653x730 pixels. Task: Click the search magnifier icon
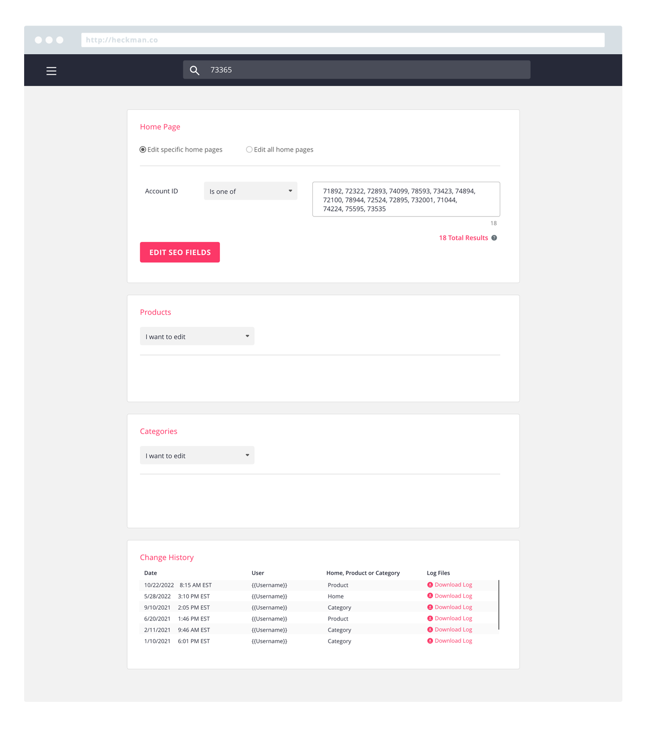(195, 70)
